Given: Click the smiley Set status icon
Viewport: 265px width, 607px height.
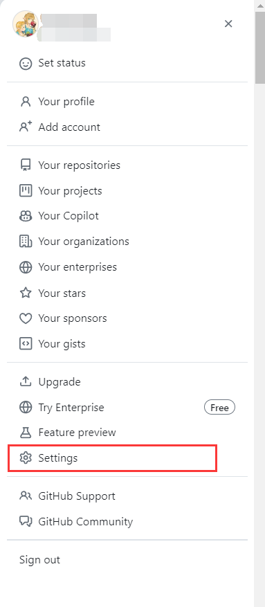Looking at the screenshot, I should tap(26, 63).
